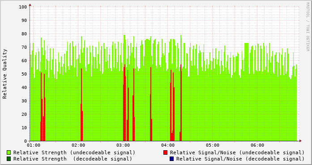
Task: Click the RRDTOOL / TOBI OETIKER watermark
Action: [x=308, y=27]
